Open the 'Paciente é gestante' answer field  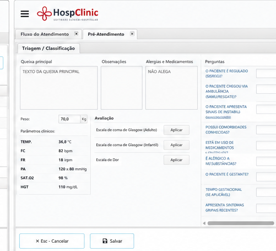coord(266,177)
